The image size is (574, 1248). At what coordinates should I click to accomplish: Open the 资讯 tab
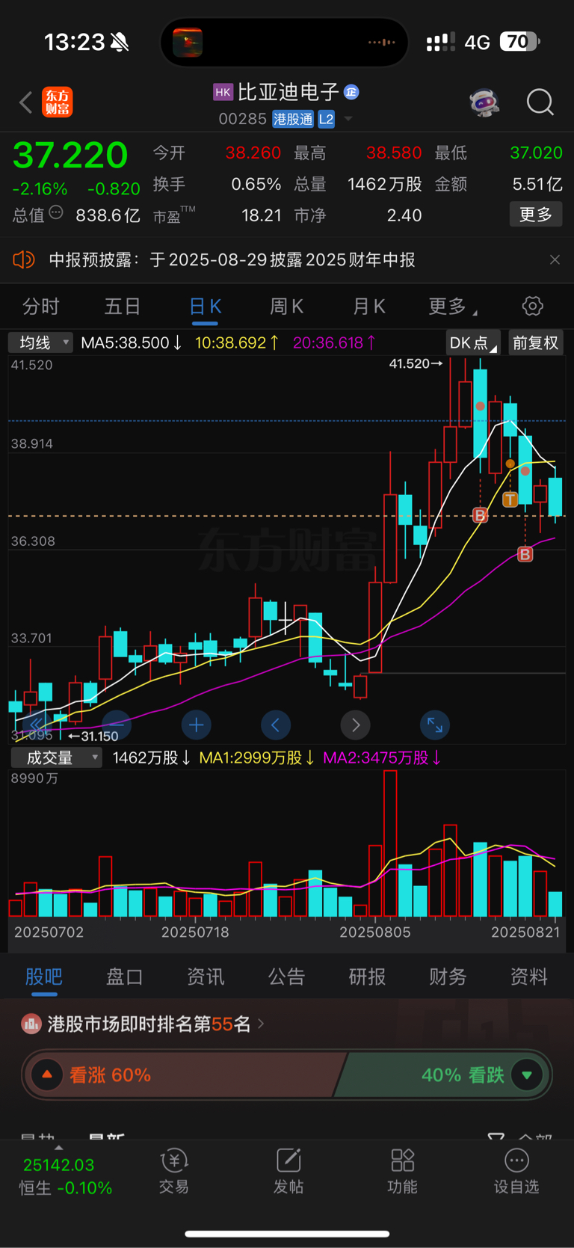coord(206,977)
